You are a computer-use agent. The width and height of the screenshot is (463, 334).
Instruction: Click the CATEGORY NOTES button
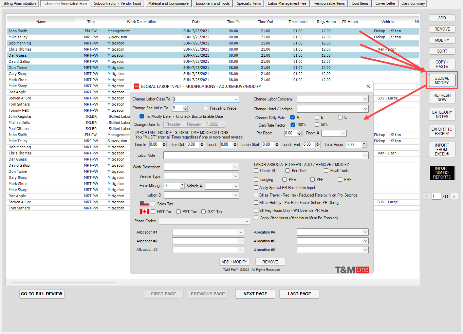click(x=442, y=114)
